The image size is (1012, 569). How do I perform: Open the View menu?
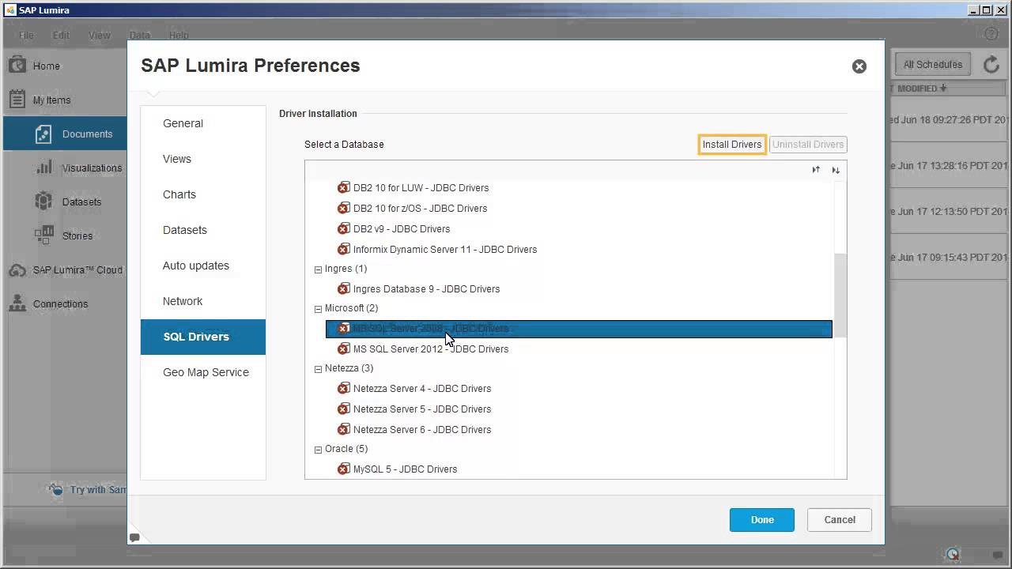pyautogui.click(x=100, y=36)
